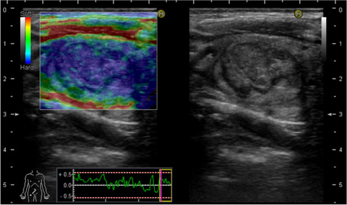Click the color elastography overlay box

pos(98,61)
